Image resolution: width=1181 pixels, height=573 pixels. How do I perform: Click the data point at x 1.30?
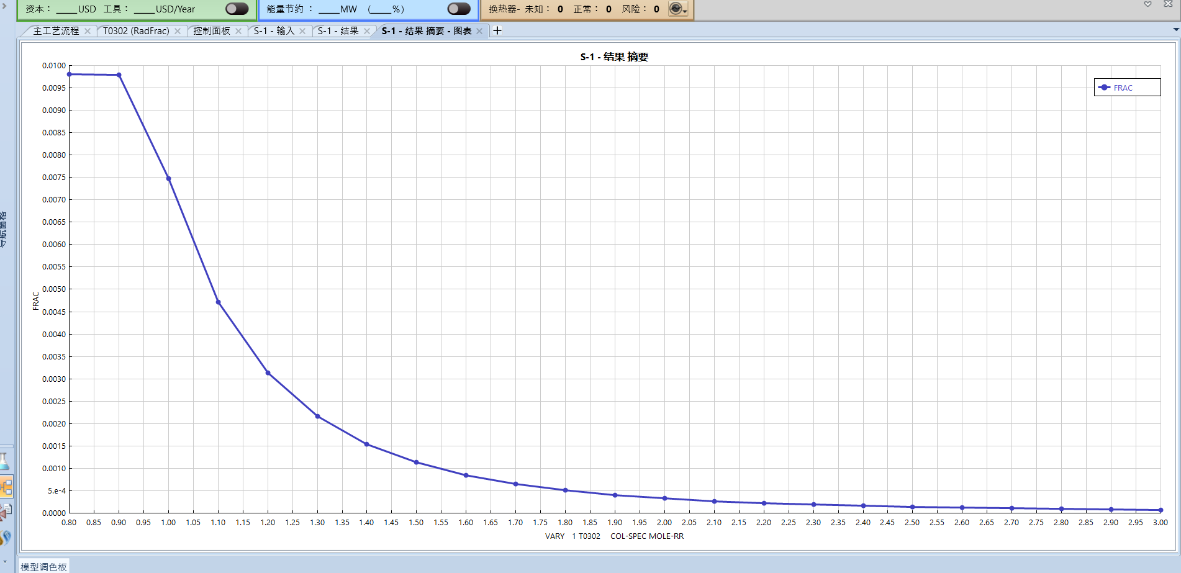click(x=318, y=417)
